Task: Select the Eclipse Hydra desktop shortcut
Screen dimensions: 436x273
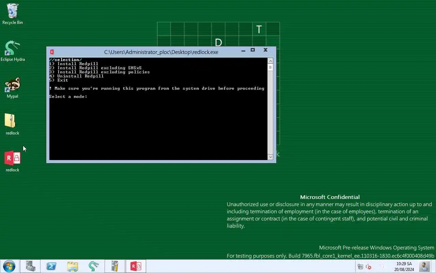Action: (12, 51)
